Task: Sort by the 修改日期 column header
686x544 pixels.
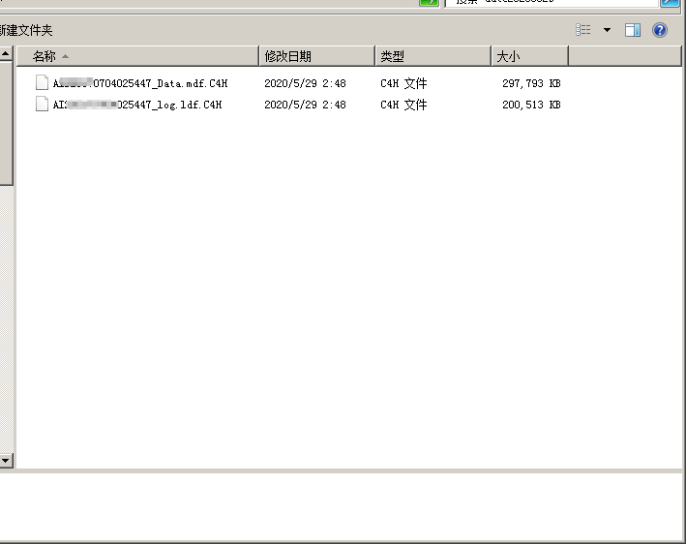Action: 317,56
